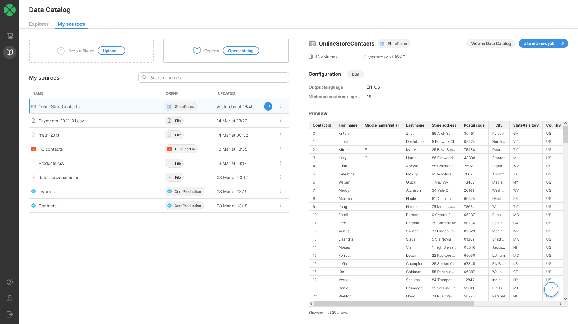This screenshot has height=324, width=578.
Task: Click the Celestina cell in preview
Action: [x=348, y=174]
